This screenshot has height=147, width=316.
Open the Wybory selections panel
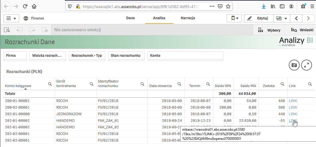click(269, 30)
